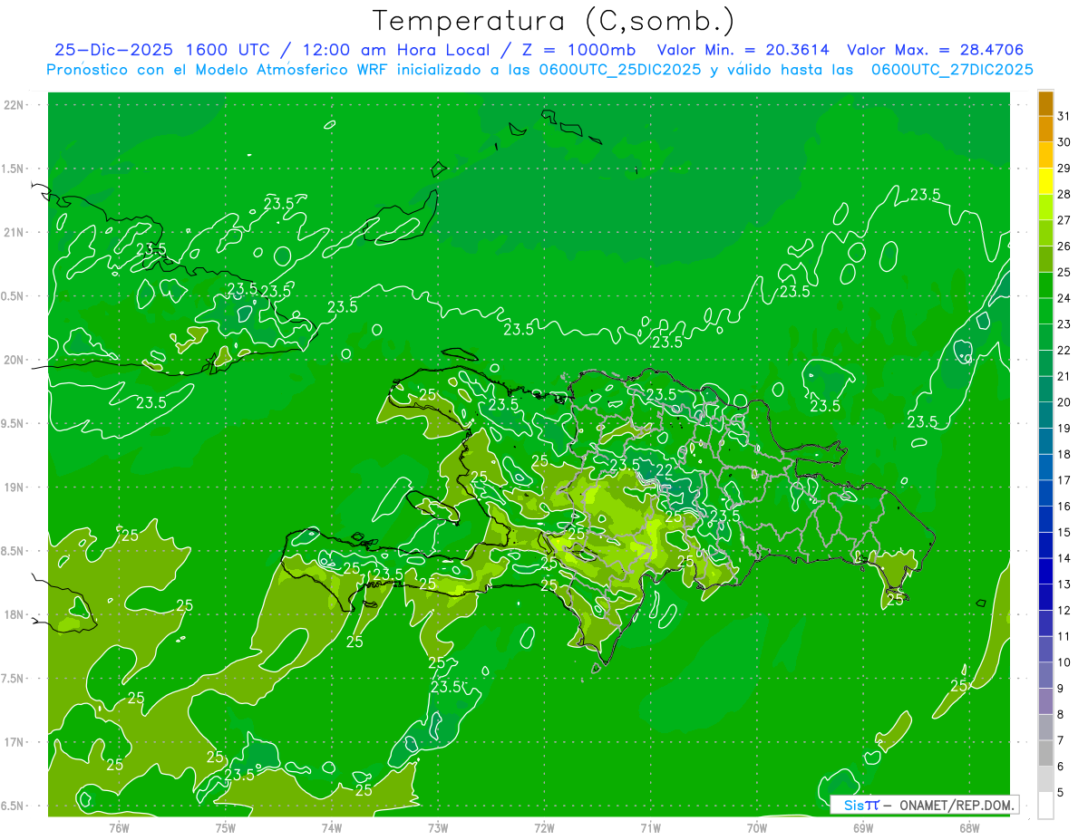The width and height of the screenshot is (1088, 840).
Task: Click the "21N" latitude axis label
Action: (14, 232)
